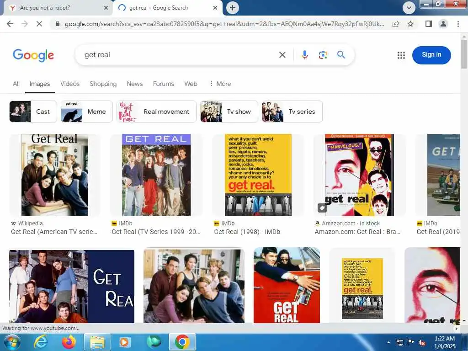
Task: Open the News tab
Action: (x=135, y=84)
